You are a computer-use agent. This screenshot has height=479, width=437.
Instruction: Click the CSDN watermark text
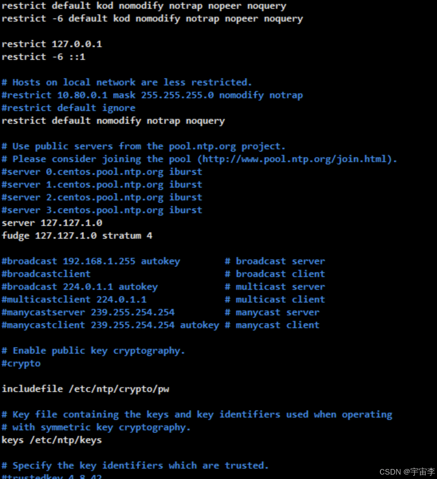coord(407,472)
